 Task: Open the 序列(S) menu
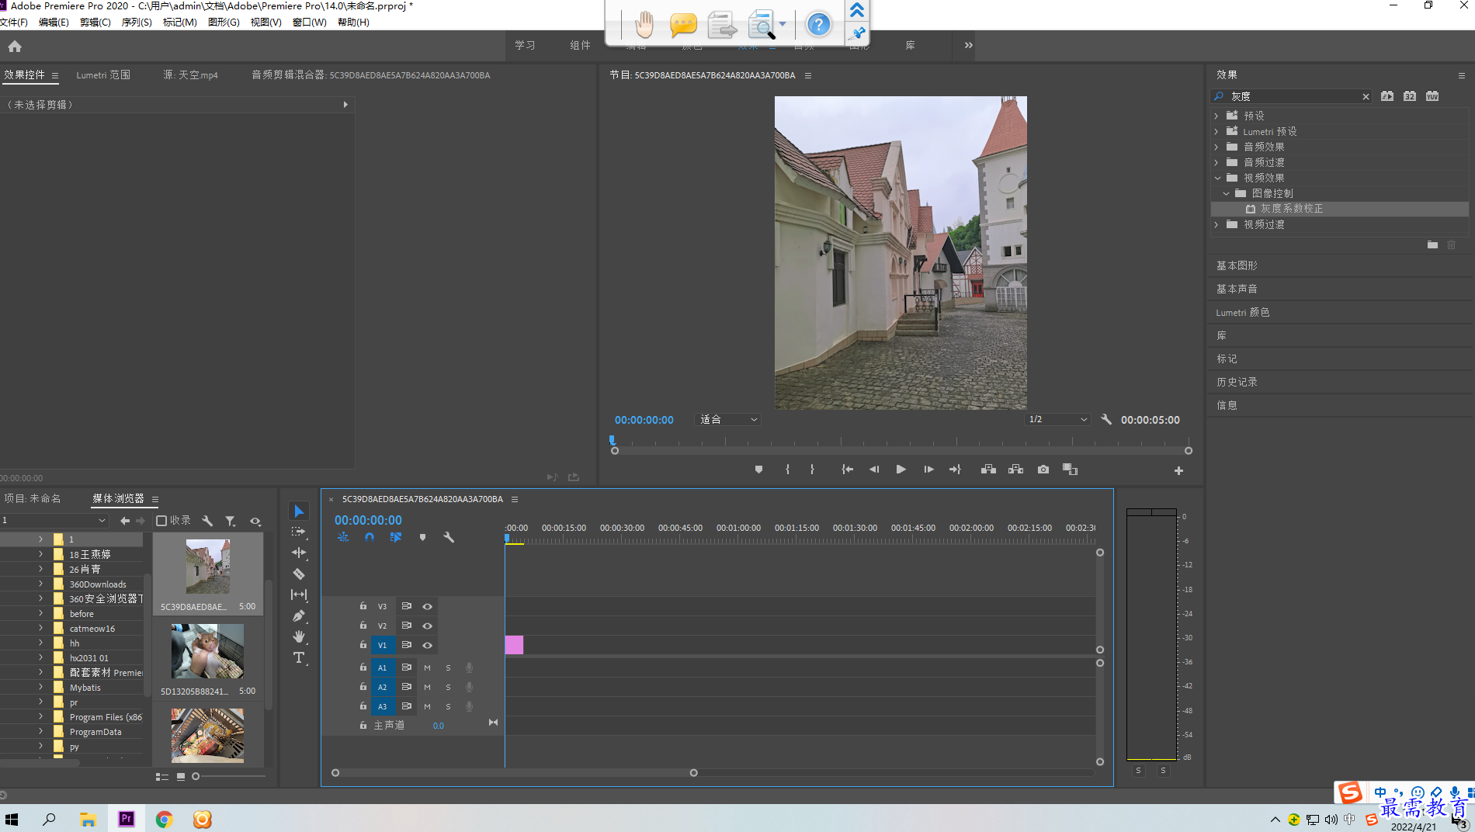click(x=137, y=22)
